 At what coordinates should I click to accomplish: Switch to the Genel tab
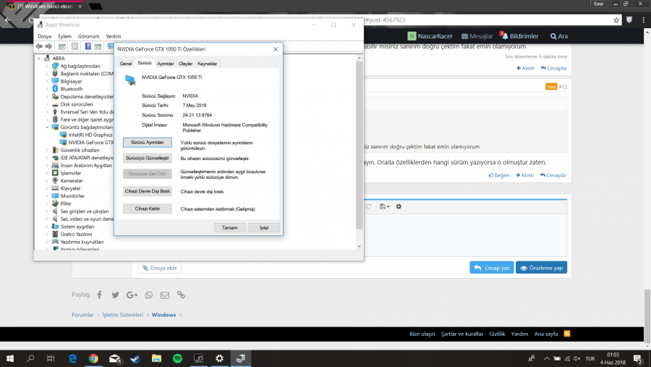coord(125,64)
